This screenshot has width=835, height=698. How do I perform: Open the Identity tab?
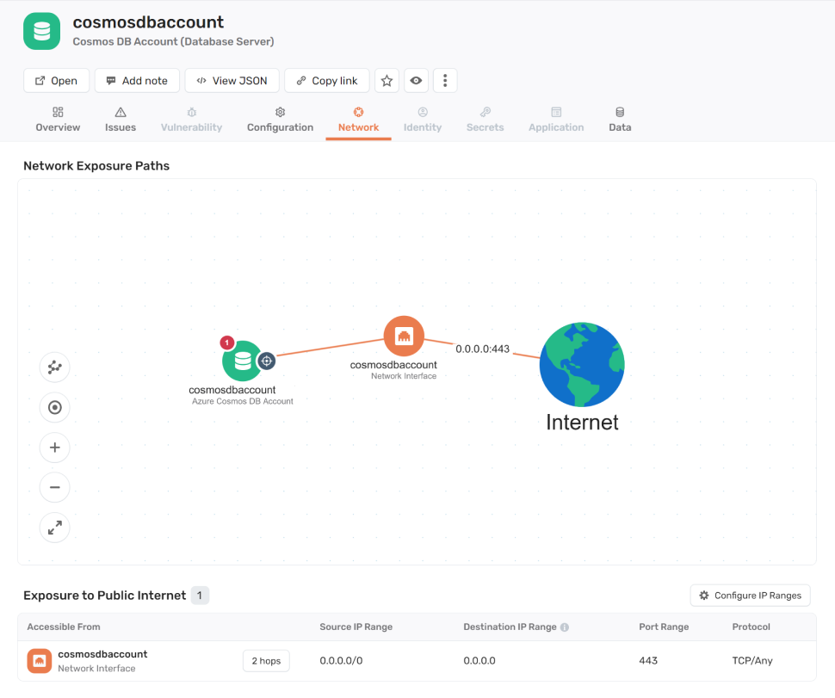tap(423, 120)
